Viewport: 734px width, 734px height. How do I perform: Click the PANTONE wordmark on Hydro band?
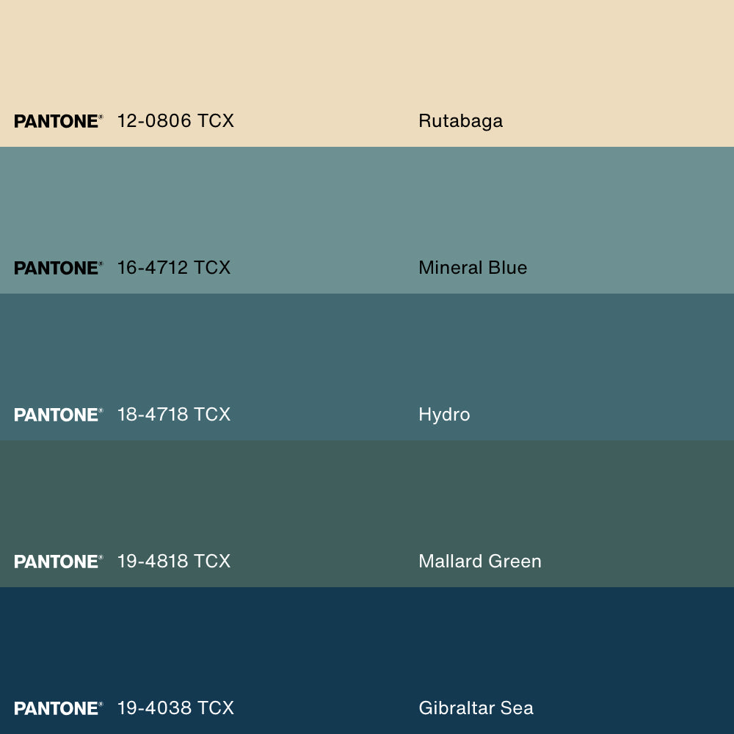pos(58,415)
